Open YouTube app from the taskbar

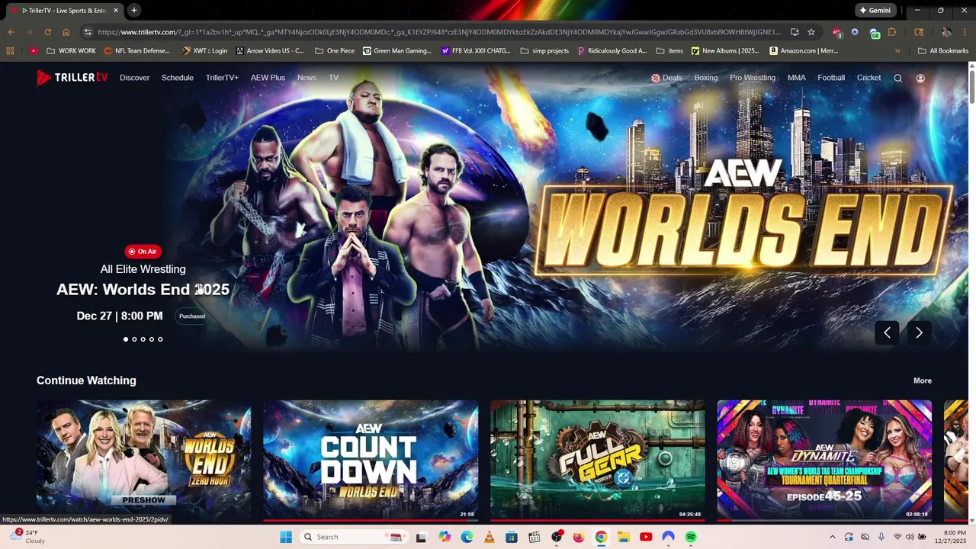point(646,537)
